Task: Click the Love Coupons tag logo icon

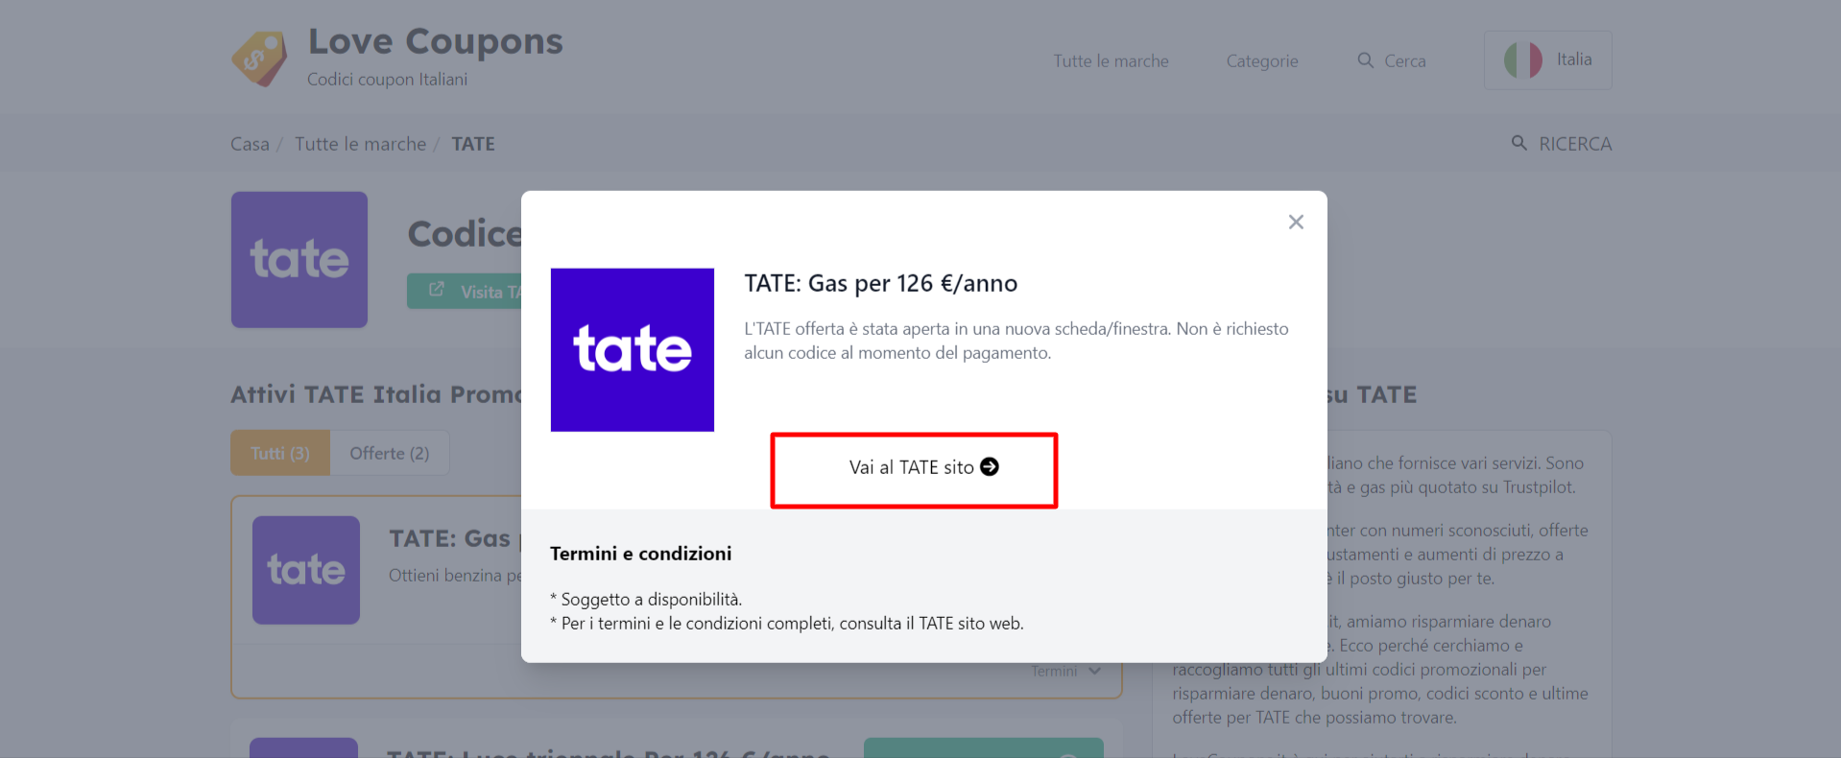Action: [x=259, y=59]
